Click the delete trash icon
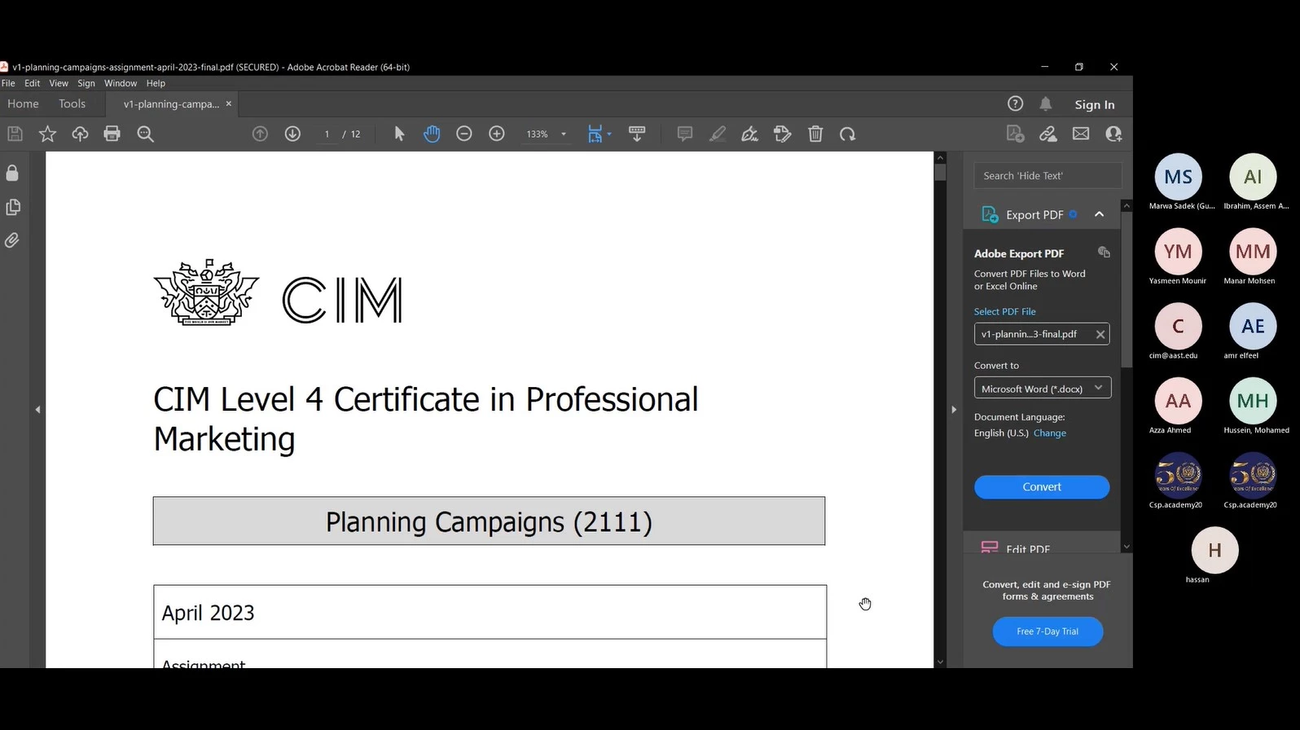Viewport: 1300px width, 730px height. pos(815,134)
